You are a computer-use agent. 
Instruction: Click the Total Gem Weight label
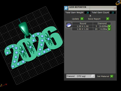(74, 13)
